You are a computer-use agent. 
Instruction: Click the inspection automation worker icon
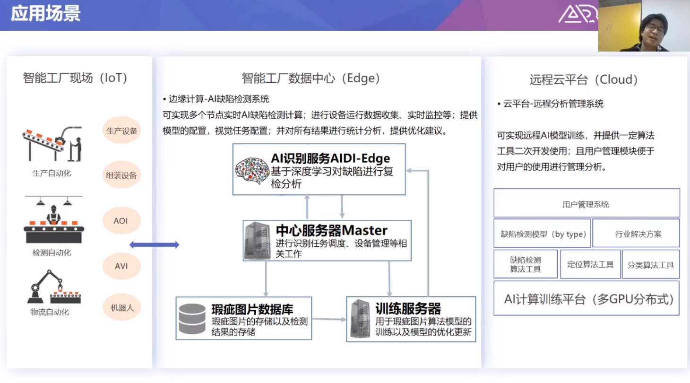click(x=54, y=219)
